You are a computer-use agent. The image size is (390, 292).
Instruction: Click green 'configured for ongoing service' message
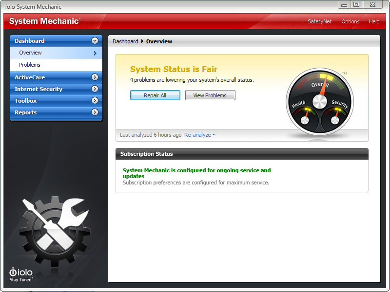(x=197, y=173)
